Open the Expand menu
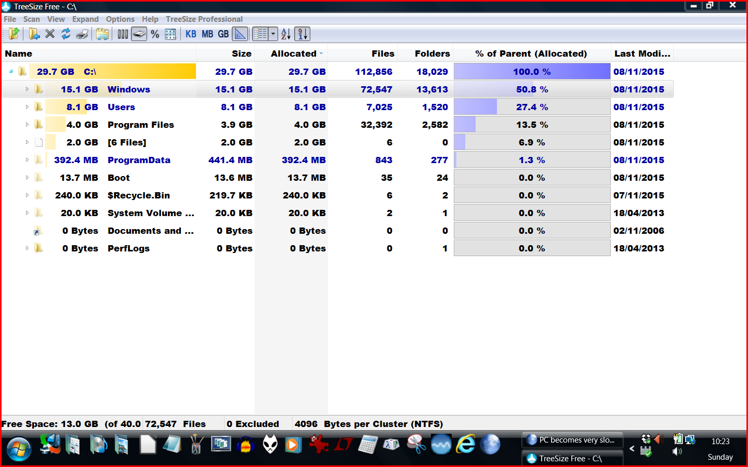 click(x=85, y=19)
